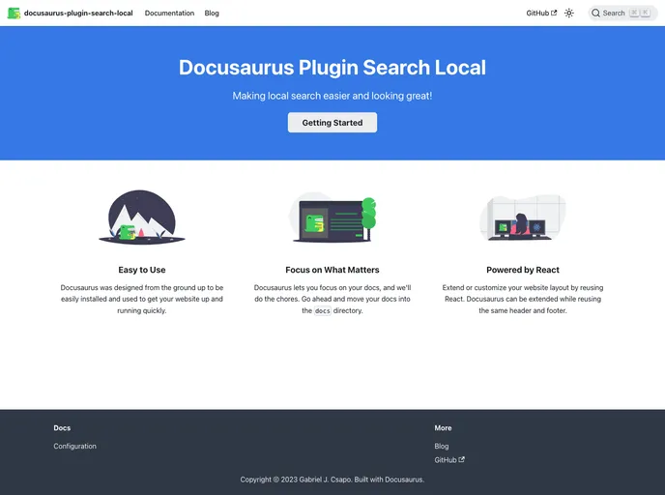Open Configuration link in footer
The image size is (665, 495).
coord(74,447)
